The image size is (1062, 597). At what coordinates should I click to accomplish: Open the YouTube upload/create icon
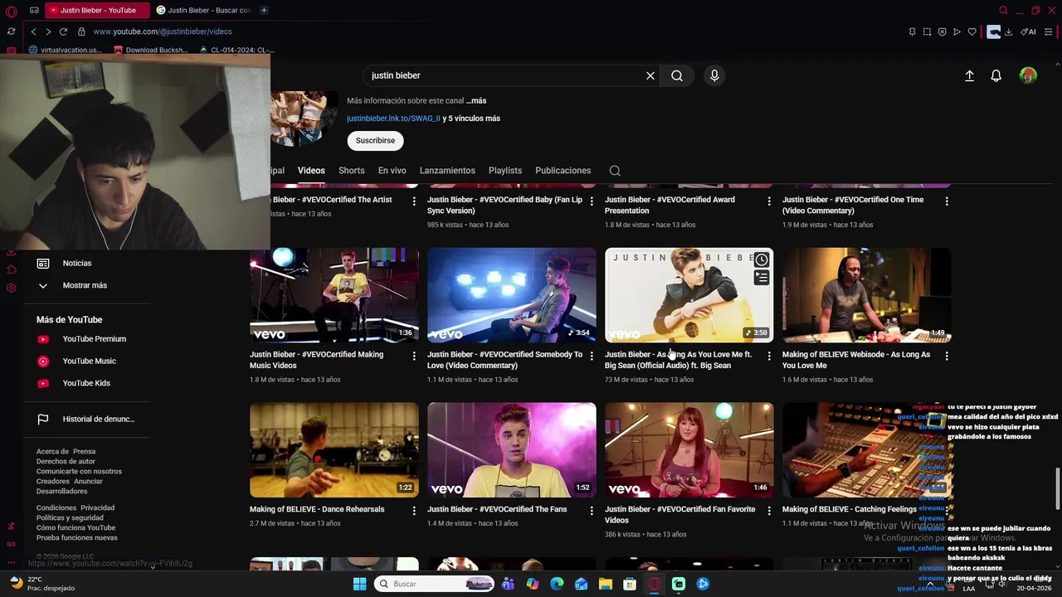[969, 75]
